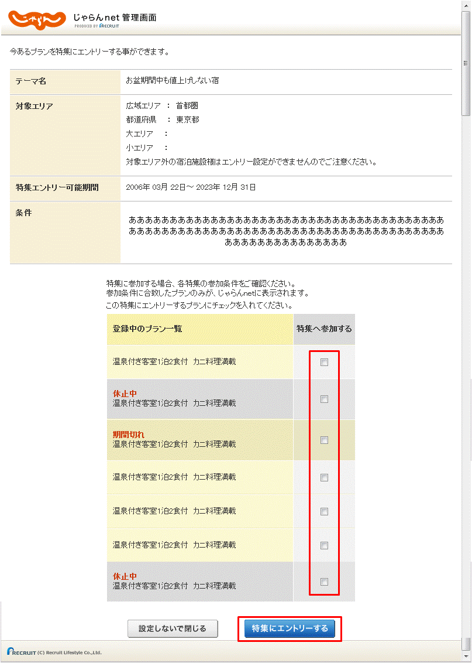The image size is (472, 663).
Task: Click the scrollbar down arrow
Action: [x=466, y=657]
